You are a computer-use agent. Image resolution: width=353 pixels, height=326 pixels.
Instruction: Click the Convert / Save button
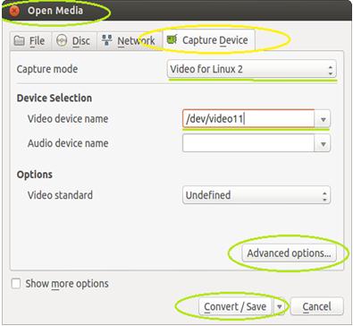point(235,306)
